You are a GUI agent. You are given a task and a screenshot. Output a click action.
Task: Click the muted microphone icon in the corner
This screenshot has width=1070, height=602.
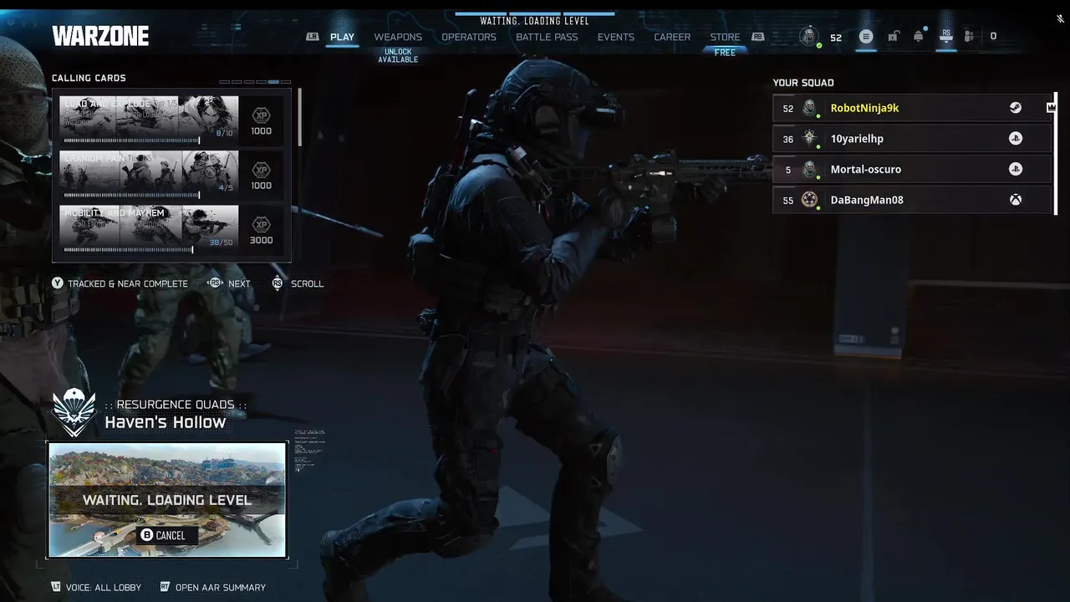click(x=1060, y=18)
